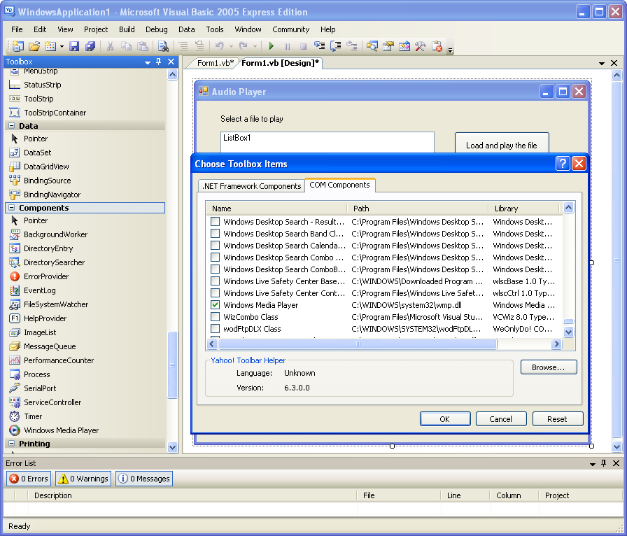Open the Add New Item dropdown arrow
This screenshot has height=536, width=627.
tap(62, 46)
